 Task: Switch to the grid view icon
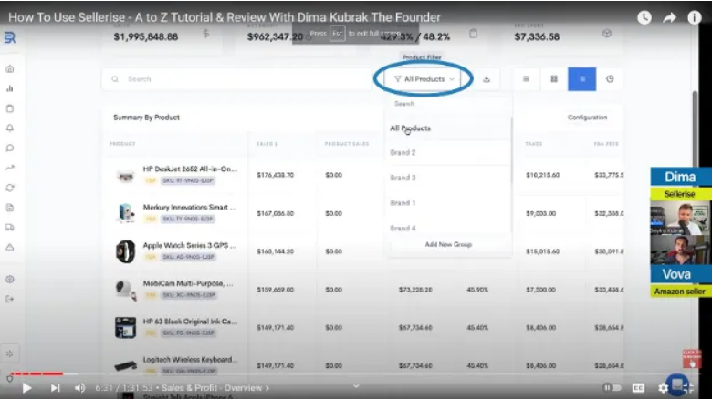tap(554, 79)
